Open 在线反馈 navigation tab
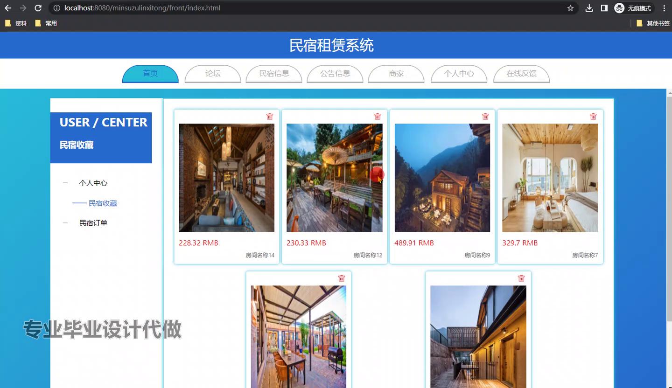Image resolution: width=672 pixels, height=388 pixels. [521, 74]
